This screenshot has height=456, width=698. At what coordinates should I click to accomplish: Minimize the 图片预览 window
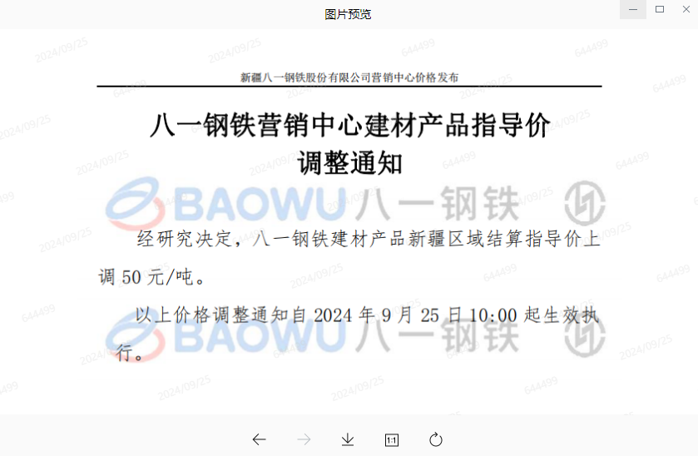click(634, 9)
